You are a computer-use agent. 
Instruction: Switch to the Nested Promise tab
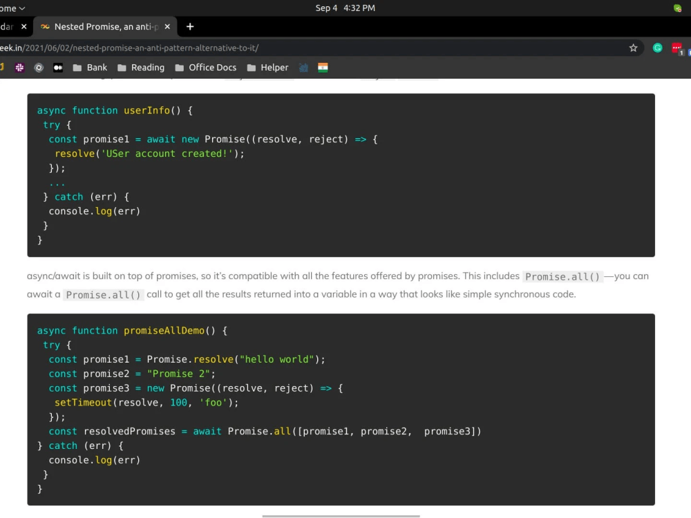click(x=104, y=26)
